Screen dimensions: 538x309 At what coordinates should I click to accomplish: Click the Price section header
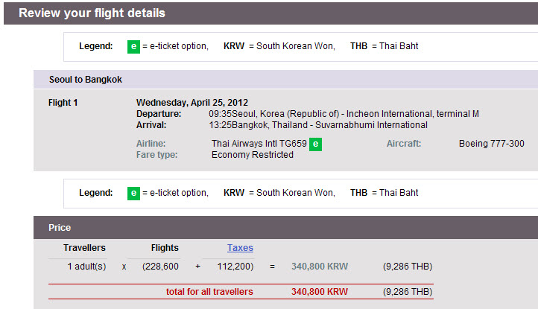coord(285,227)
